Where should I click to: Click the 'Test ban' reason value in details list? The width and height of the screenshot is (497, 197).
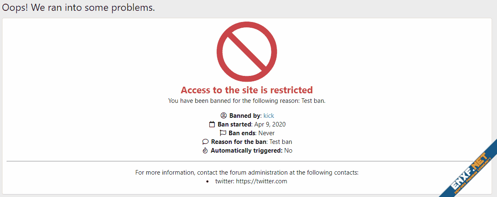(x=281, y=142)
